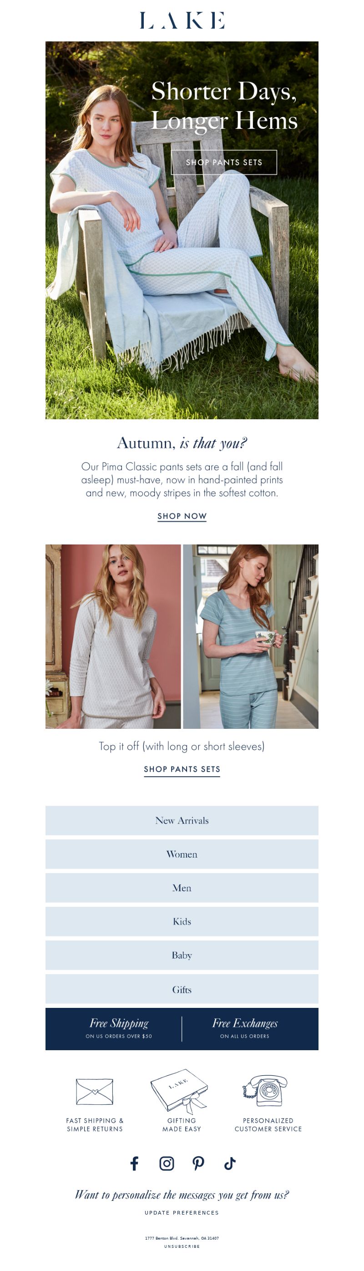Click the long-sleeve pajama model photo

coord(113,636)
